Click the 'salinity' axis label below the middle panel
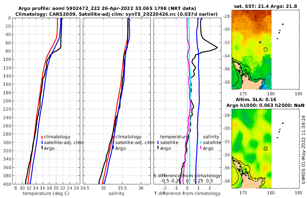The image size is (307, 198). tap(116, 194)
